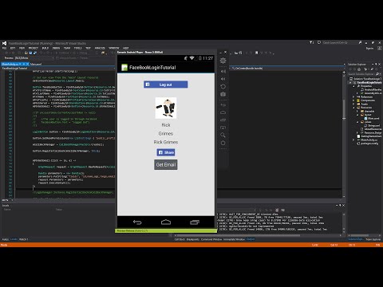
Task: Click Solution Explorer search magnifier icon
Action: (377, 74)
